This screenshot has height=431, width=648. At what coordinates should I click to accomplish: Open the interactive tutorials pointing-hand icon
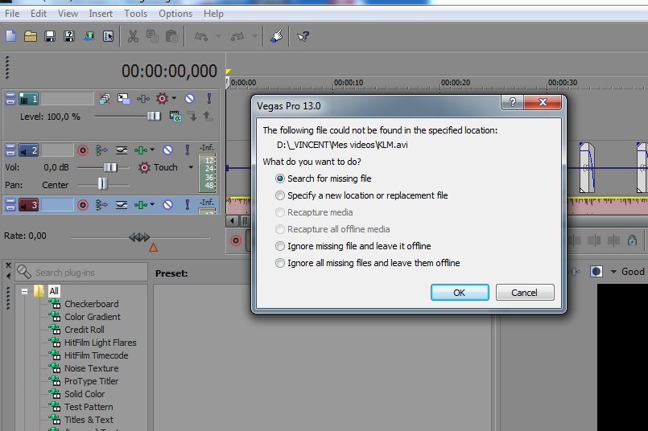tap(276, 36)
